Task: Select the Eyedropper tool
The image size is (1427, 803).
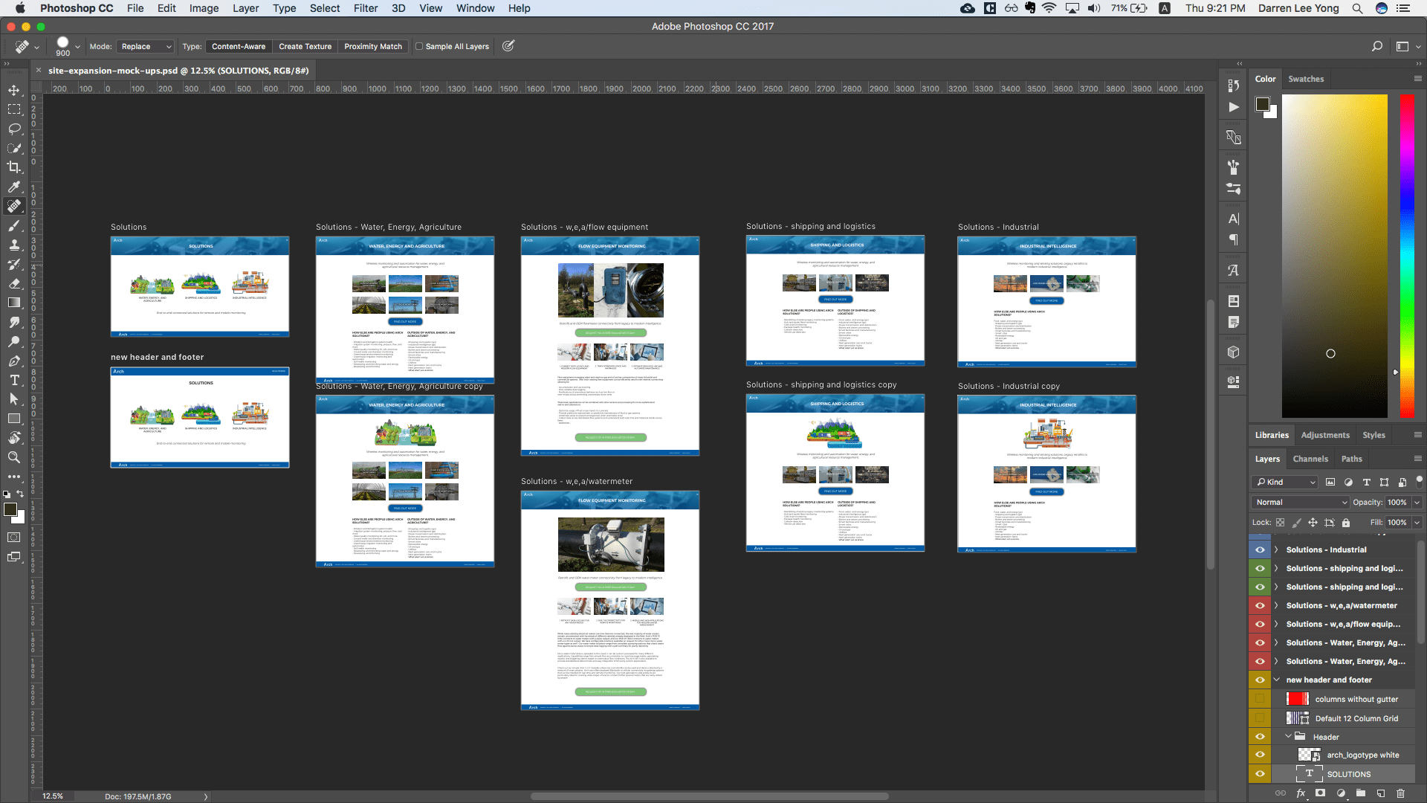Action: [x=14, y=187]
